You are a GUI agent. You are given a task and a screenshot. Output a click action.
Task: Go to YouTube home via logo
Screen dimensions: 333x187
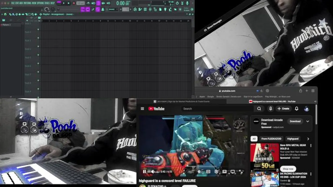pos(156,109)
